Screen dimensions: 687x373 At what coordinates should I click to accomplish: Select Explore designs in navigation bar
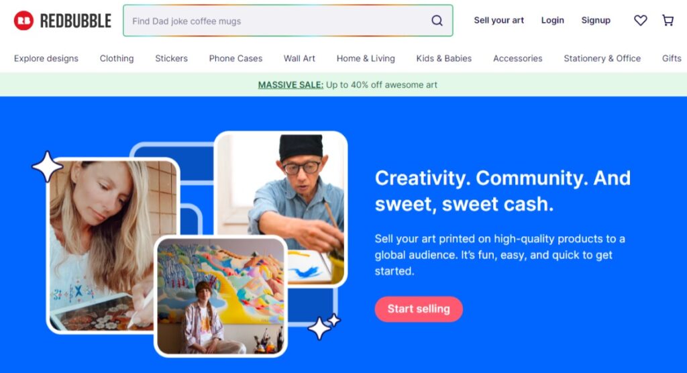pyautogui.click(x=46, y=58)
